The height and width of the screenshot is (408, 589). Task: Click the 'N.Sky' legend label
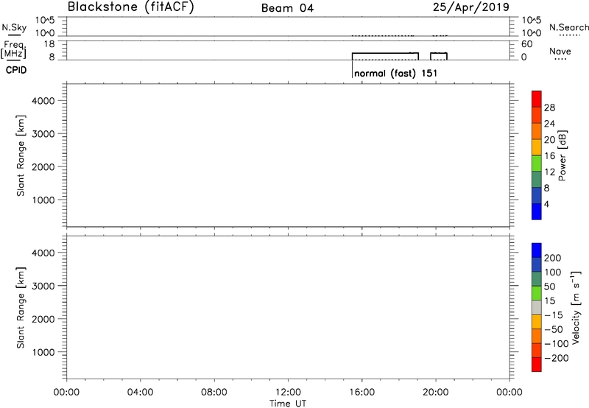(14, 27)
